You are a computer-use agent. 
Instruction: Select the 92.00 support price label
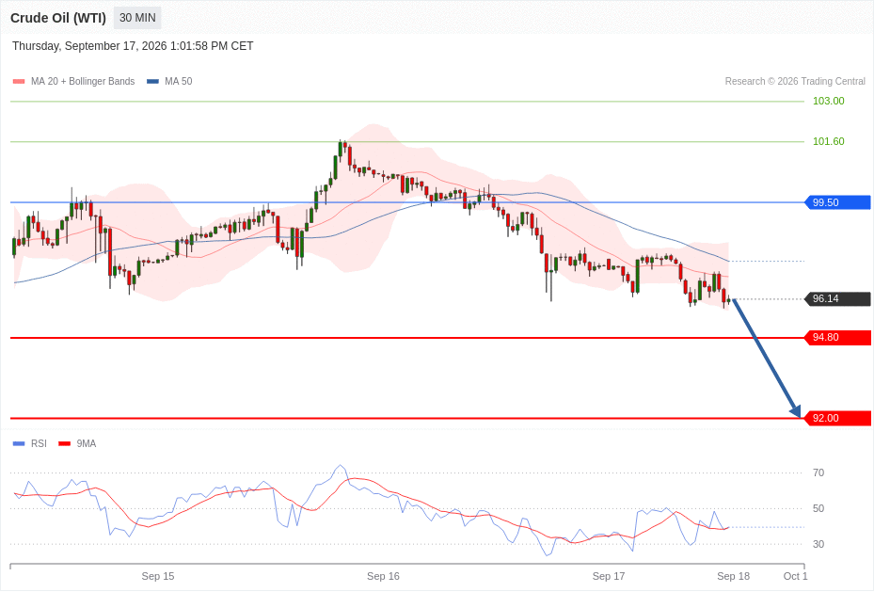(837, 418)
